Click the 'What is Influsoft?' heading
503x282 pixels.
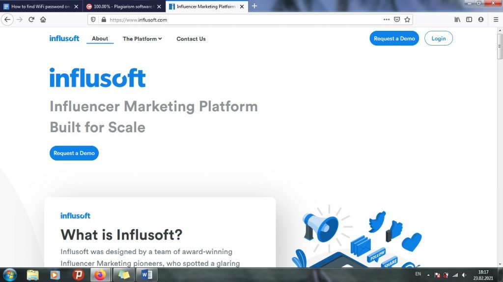[x=122, y=235]
